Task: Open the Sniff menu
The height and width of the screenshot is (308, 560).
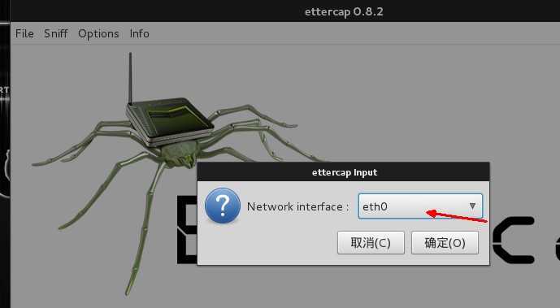Action: (56, 33)
